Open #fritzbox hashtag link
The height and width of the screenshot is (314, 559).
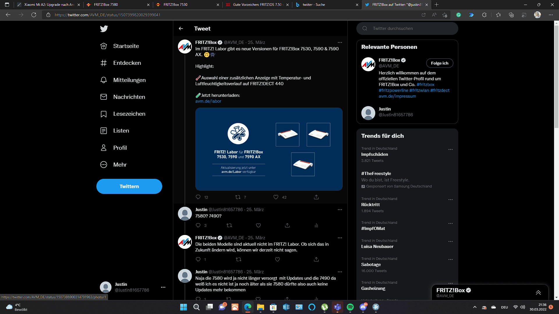425,85
